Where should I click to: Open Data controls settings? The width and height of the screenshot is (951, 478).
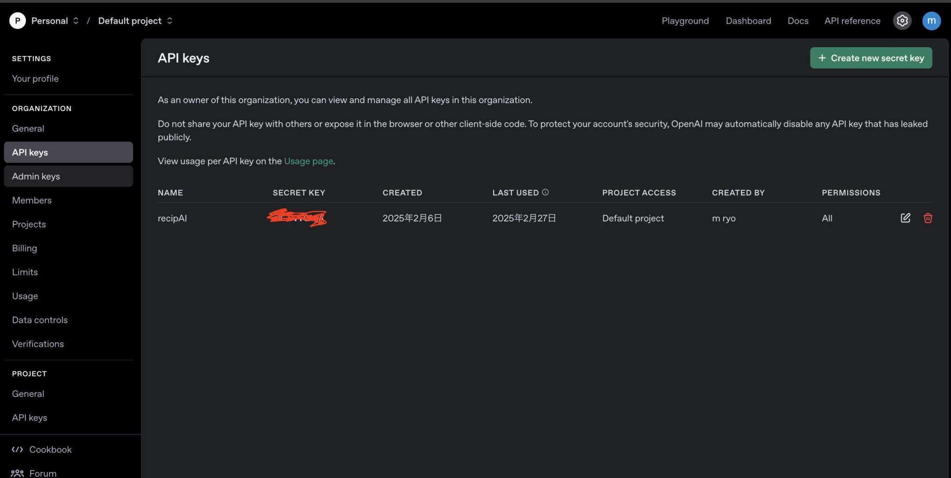click(x=39, y=320)
